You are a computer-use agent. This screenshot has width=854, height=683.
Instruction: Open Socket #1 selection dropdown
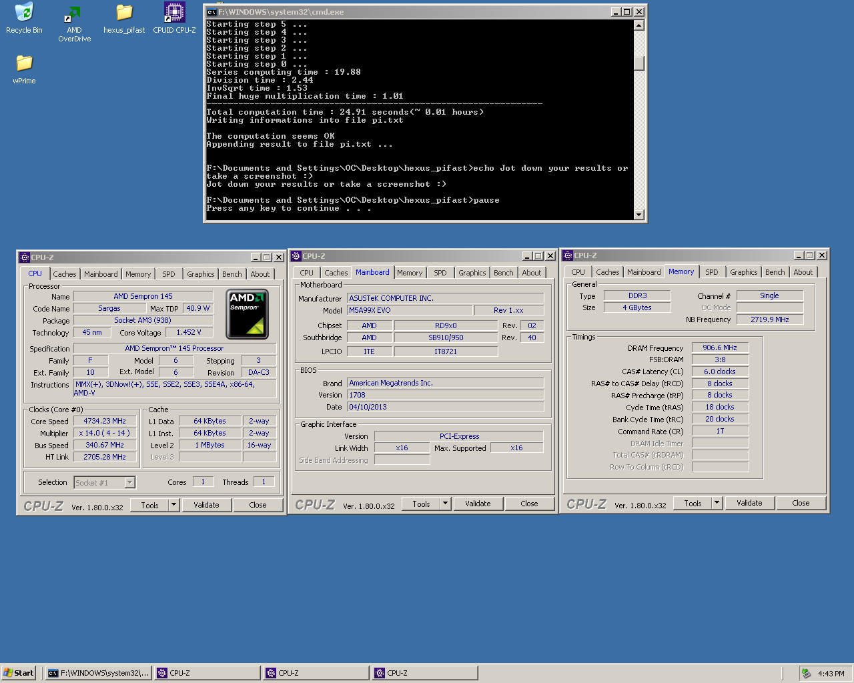(x=130, y=482)
